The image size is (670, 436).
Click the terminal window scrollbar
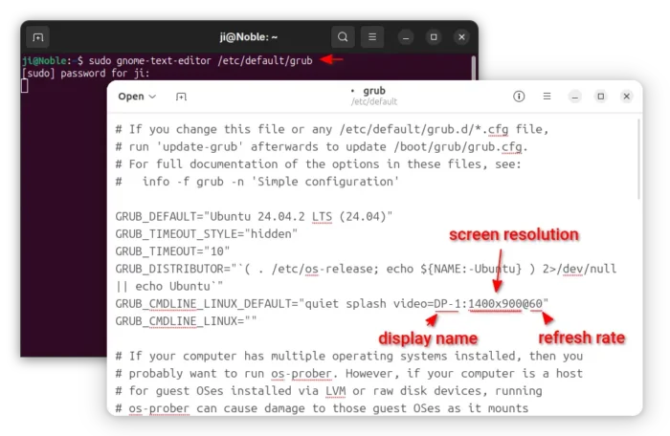pyautogui.click(x=474, y=68)
